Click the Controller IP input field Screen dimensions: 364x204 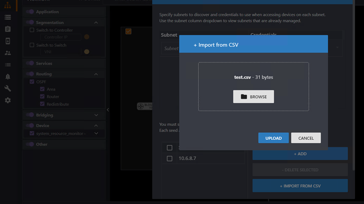click(61, 37)
